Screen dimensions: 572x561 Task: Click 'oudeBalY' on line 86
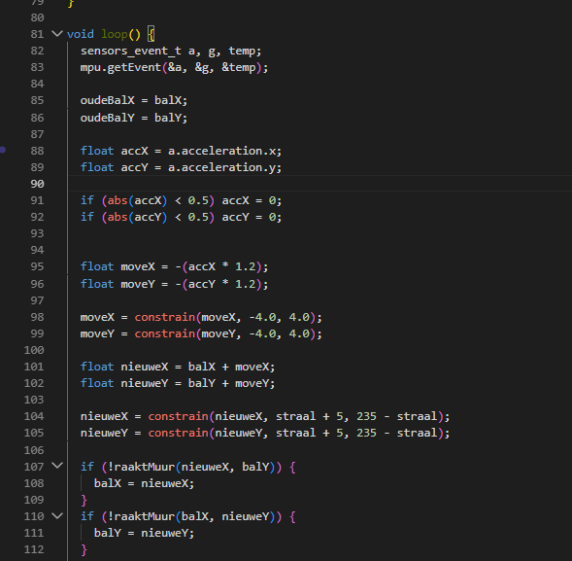(x=107, y=118)
